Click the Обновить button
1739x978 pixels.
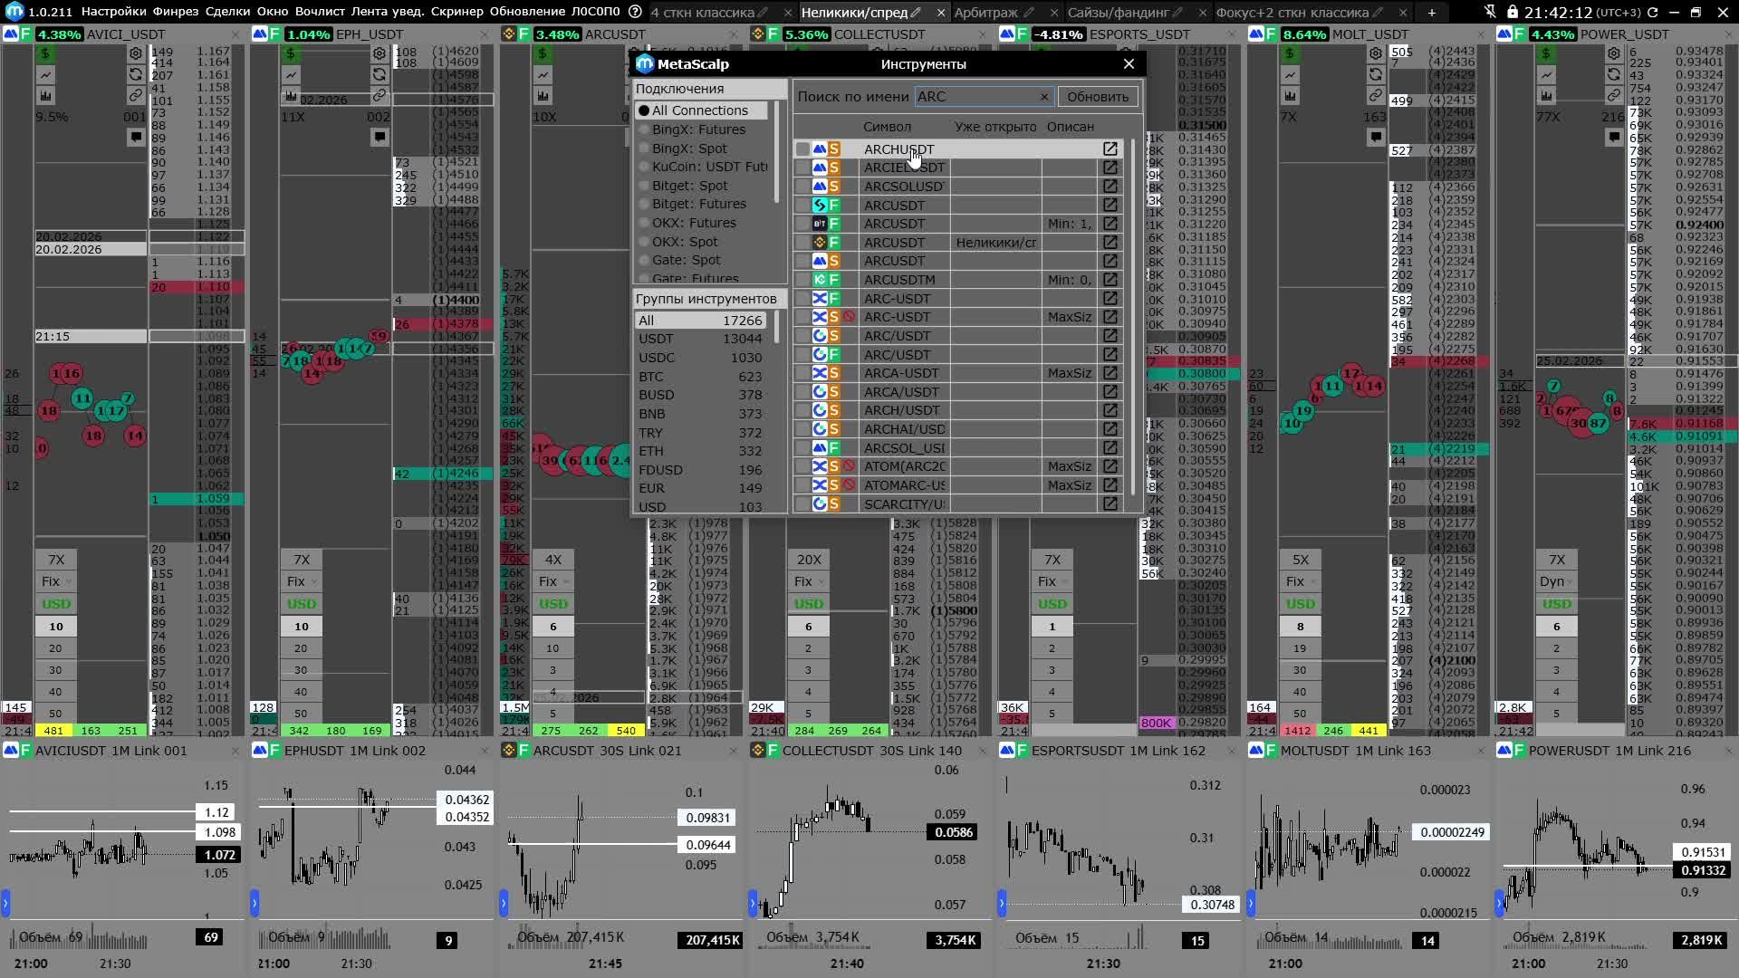coord(1097,97)
